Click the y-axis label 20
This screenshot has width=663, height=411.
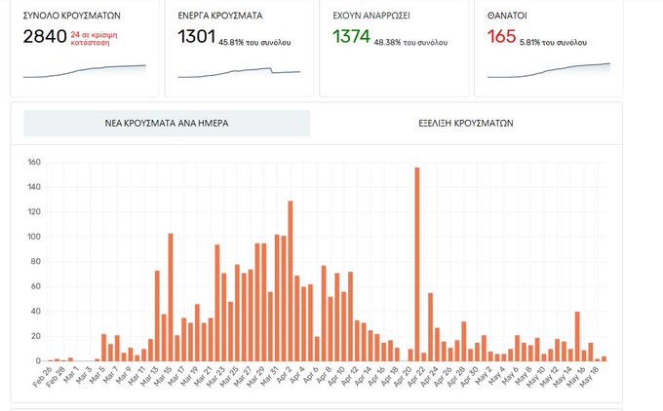tap(36, 337)
